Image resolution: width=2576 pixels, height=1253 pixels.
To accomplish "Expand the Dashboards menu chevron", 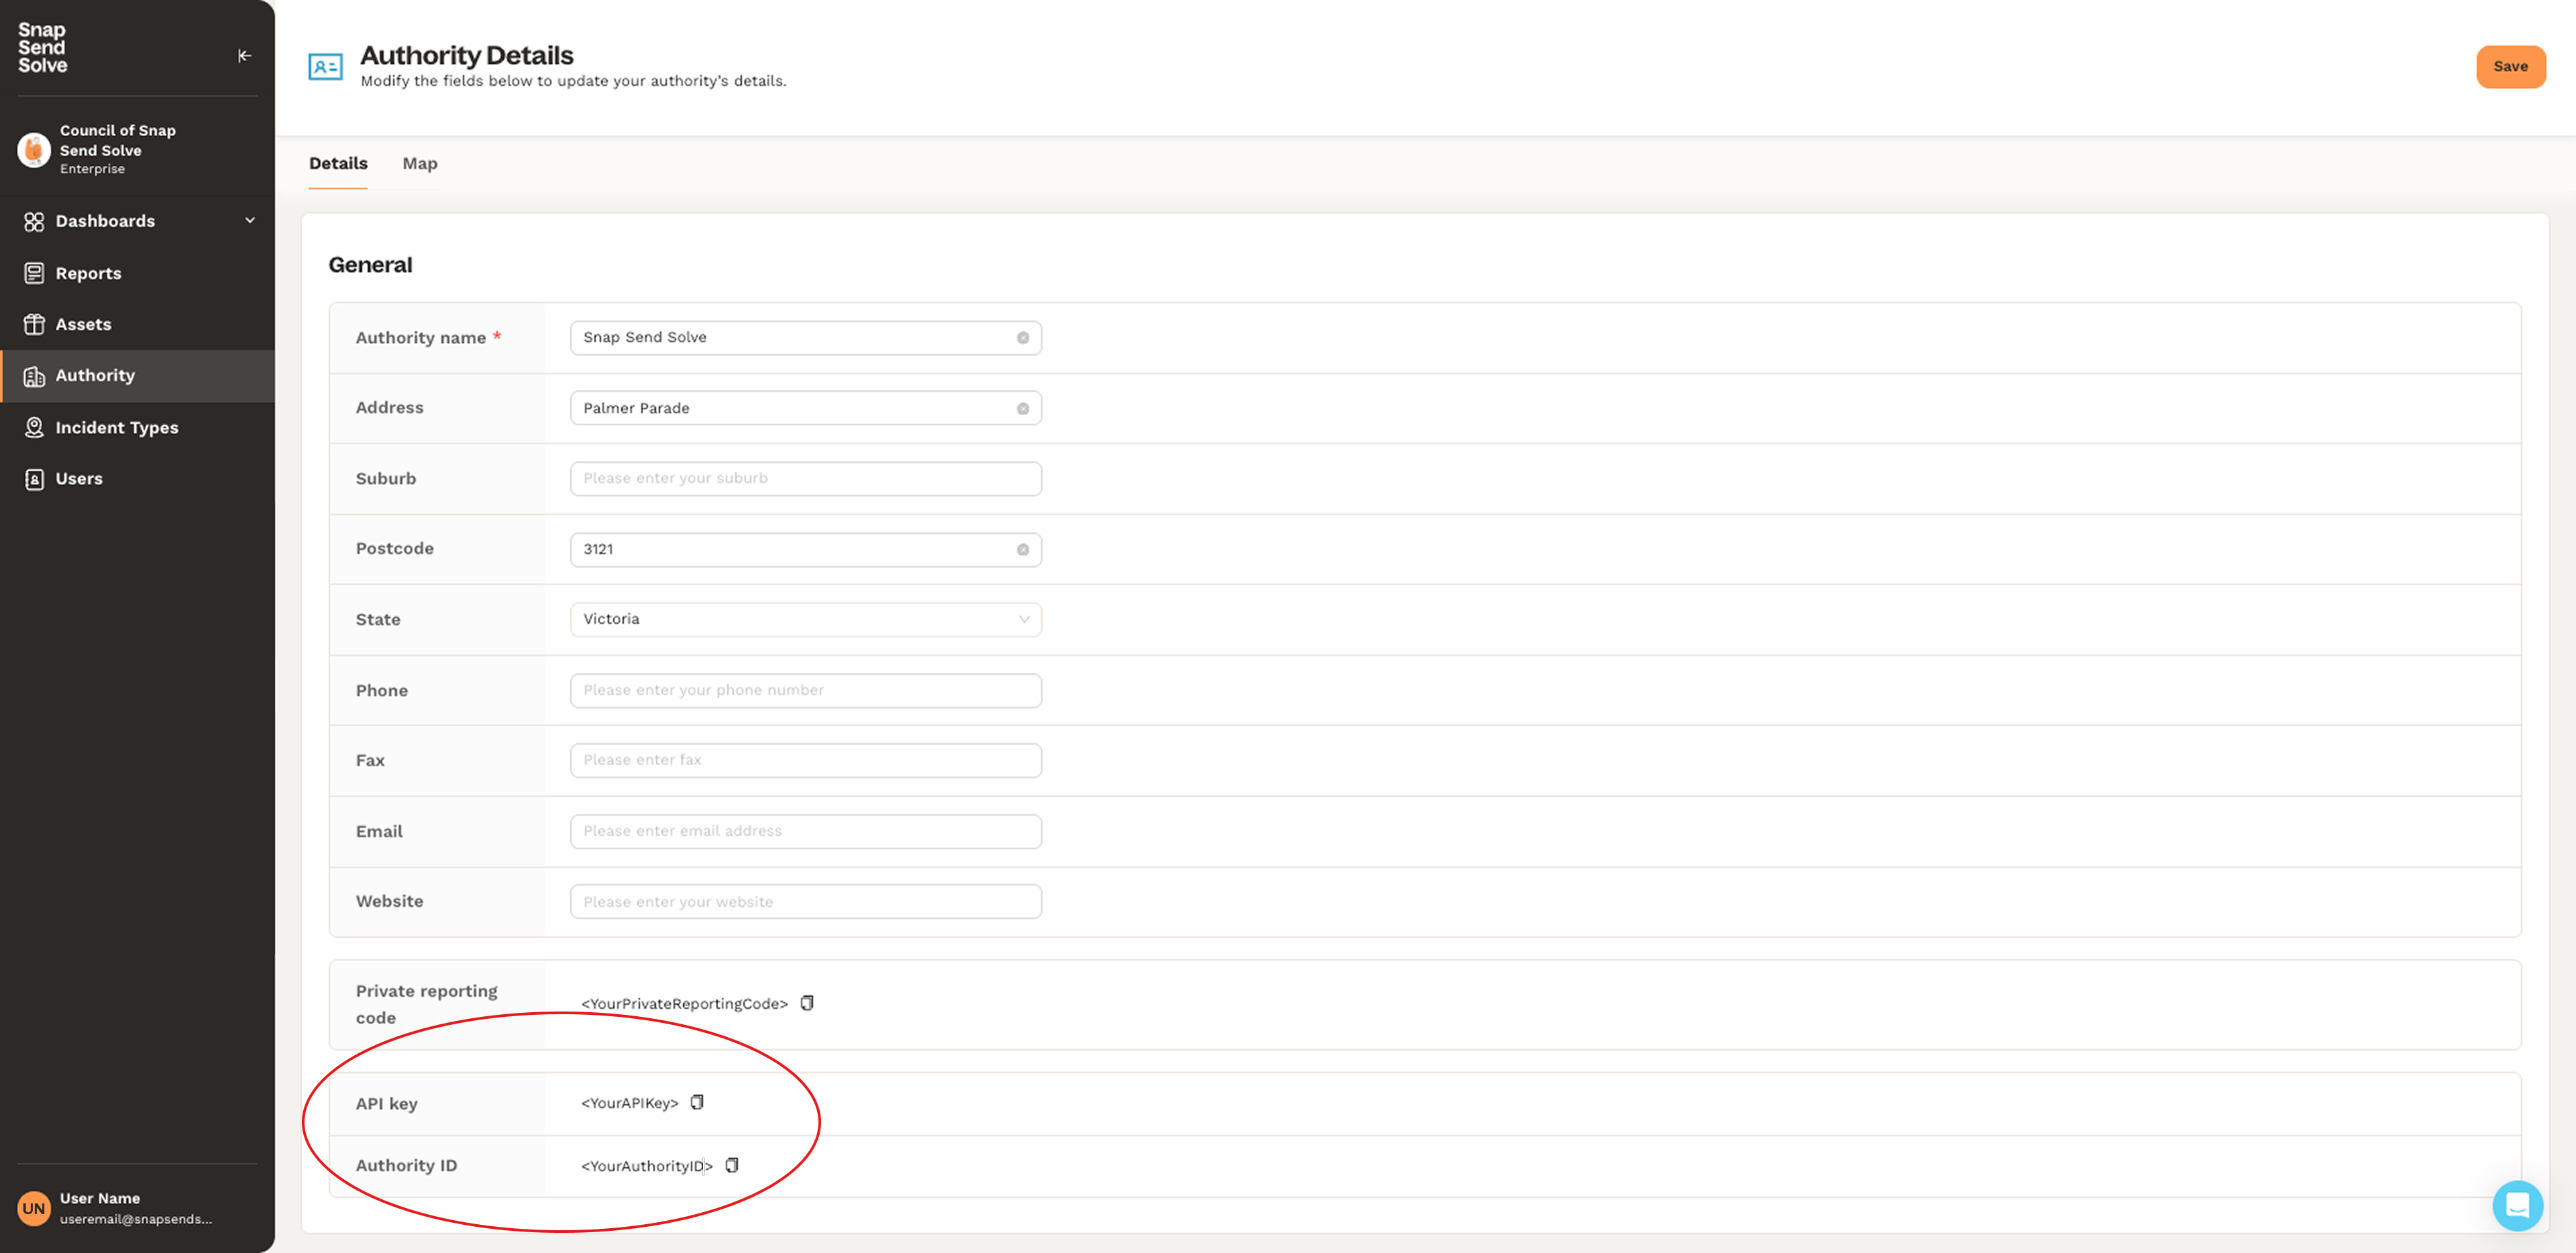I will [x=250, y=221].
